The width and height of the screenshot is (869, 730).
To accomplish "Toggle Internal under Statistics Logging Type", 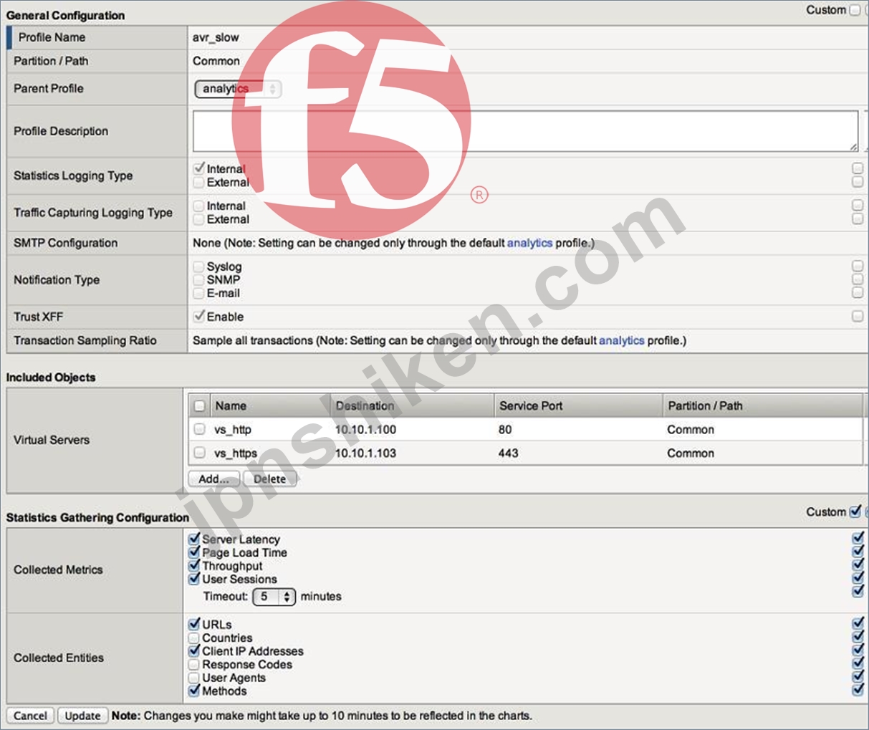I will coord(199,168).
